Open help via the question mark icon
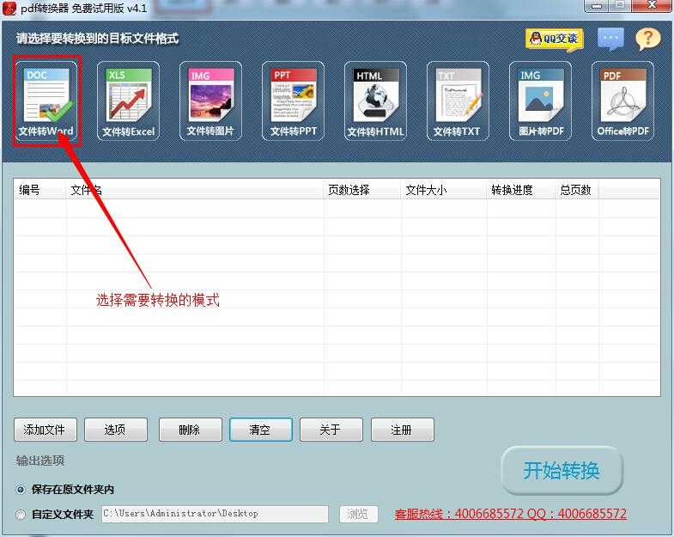The width and height of the screenshot is (674, 537). point(647,39)
